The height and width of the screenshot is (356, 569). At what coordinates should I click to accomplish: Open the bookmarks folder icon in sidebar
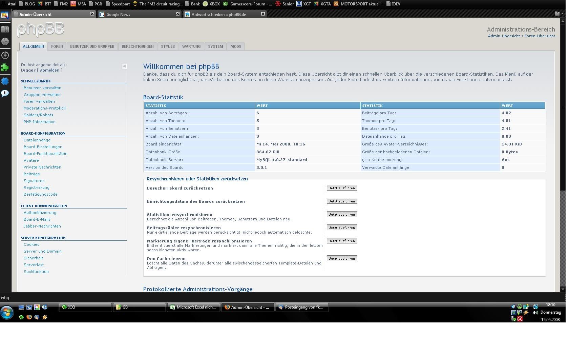tap(5, 29)
